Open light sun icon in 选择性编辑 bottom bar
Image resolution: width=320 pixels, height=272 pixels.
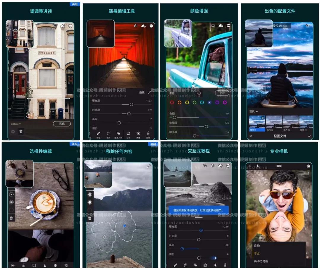tap(13, 265)
